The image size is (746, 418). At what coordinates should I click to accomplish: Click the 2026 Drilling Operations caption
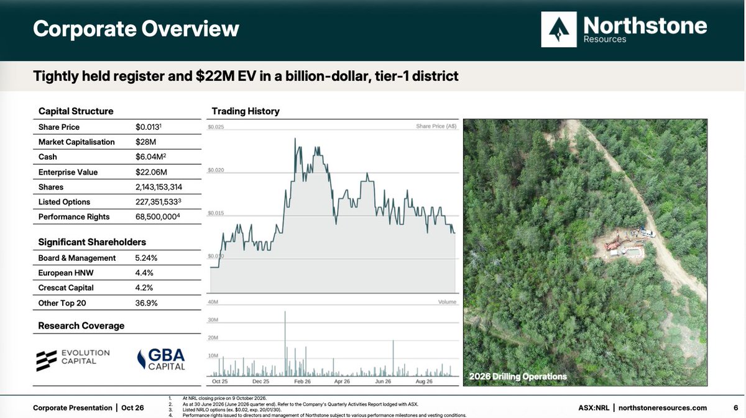click(x=518, y=376)
